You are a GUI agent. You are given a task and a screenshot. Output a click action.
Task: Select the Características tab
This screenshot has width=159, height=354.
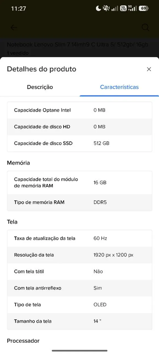[x=119, y=87]
